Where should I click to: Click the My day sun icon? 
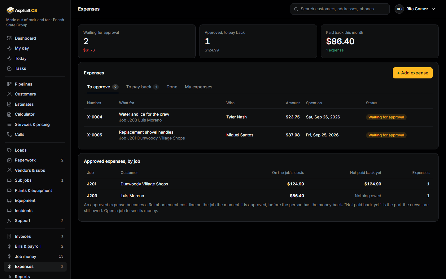(x=9, y=48)
